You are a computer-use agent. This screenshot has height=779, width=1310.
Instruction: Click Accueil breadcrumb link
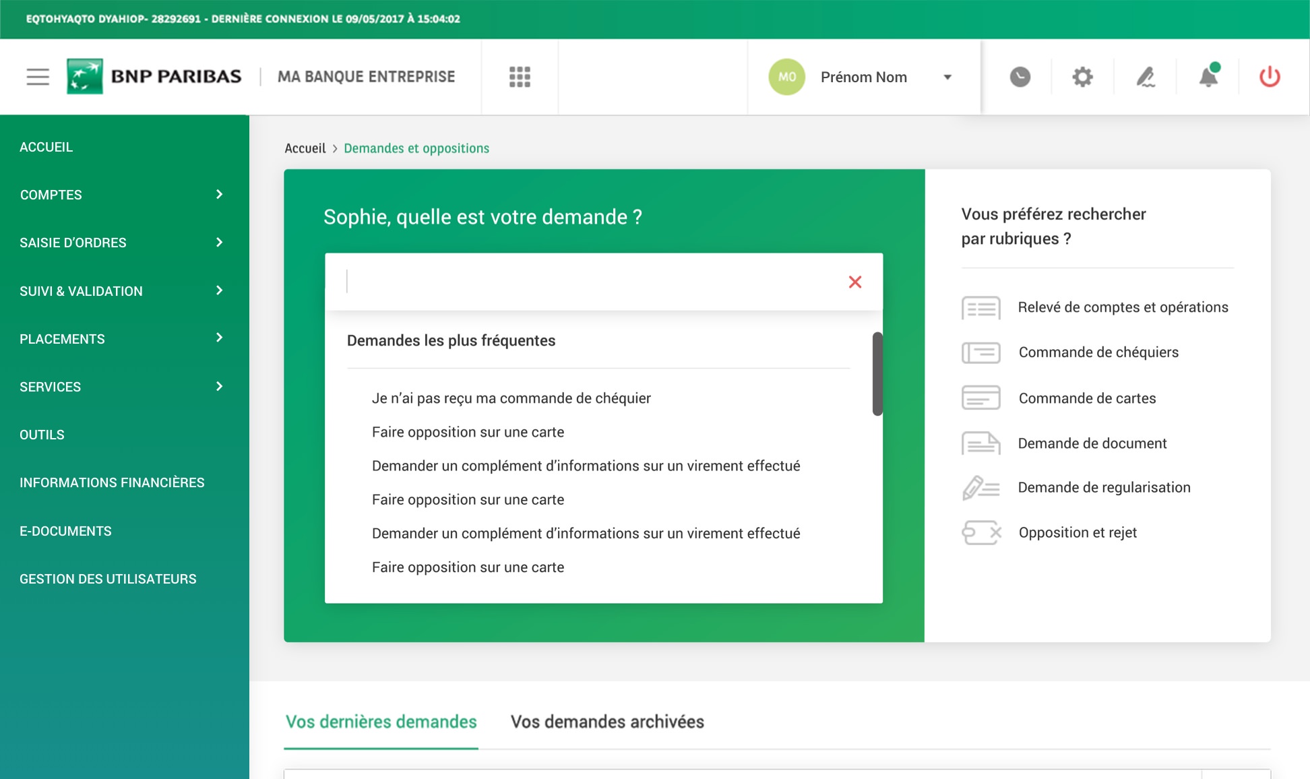point(305,148)
